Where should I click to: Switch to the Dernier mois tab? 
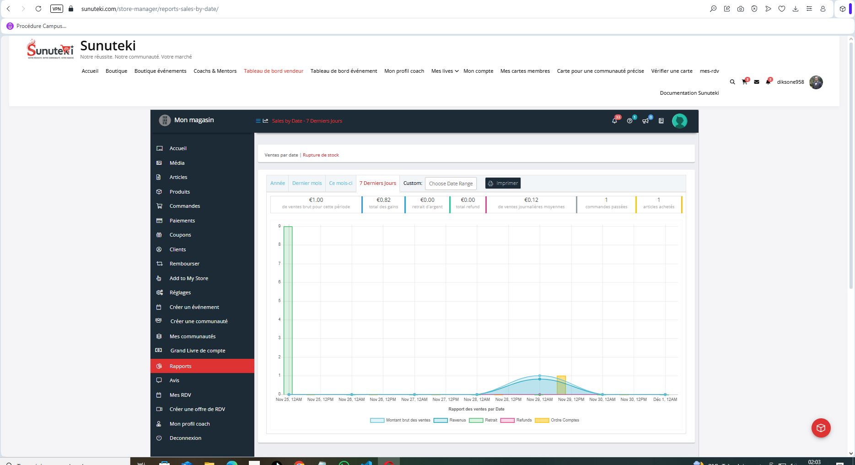[x=307, y=183]
